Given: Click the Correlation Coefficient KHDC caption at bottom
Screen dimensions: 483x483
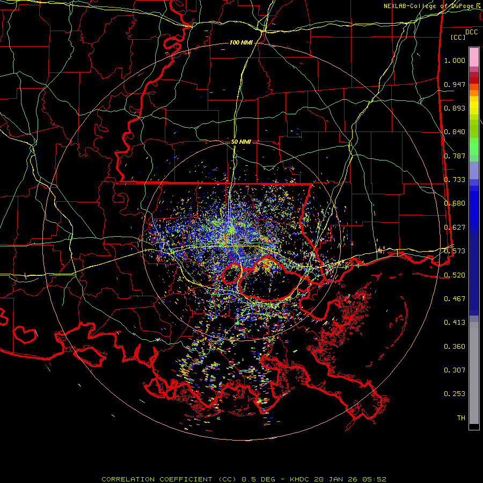Looking at the screenshot, I should pos(244,479).
